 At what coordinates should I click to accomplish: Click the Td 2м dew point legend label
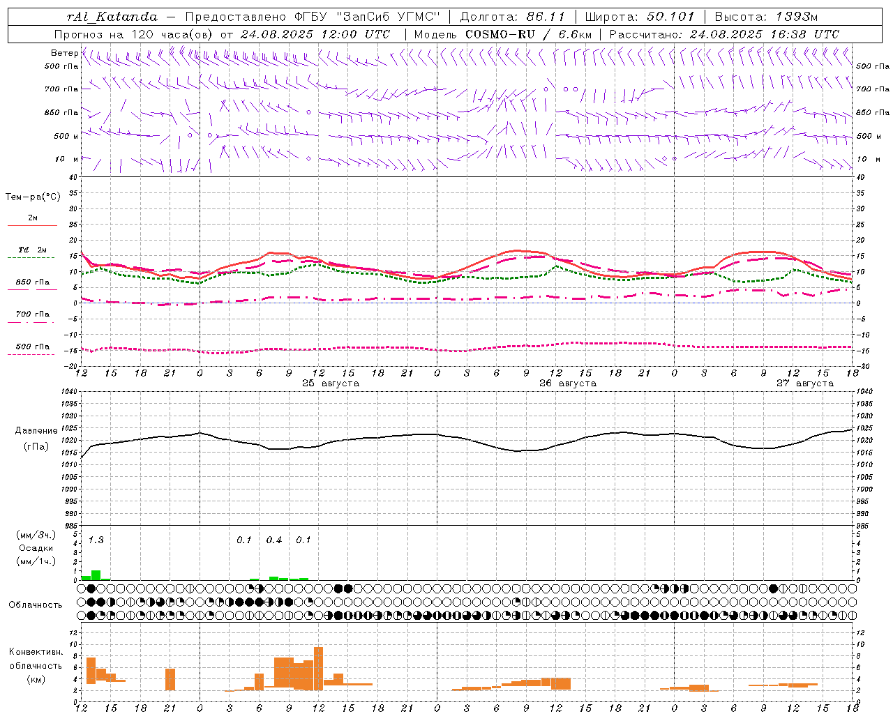(33, 250)
